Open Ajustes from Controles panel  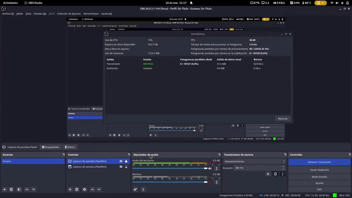point(319,183)
